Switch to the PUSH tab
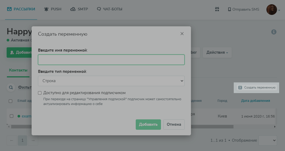The height and width of the screenshot is (151, 285). tap(53, 9)
